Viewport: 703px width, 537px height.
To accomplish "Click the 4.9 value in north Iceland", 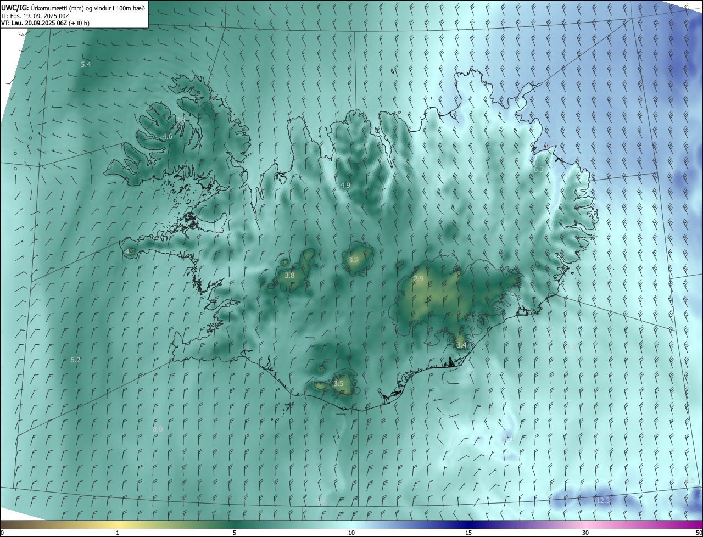I will [x=345, y=185].
